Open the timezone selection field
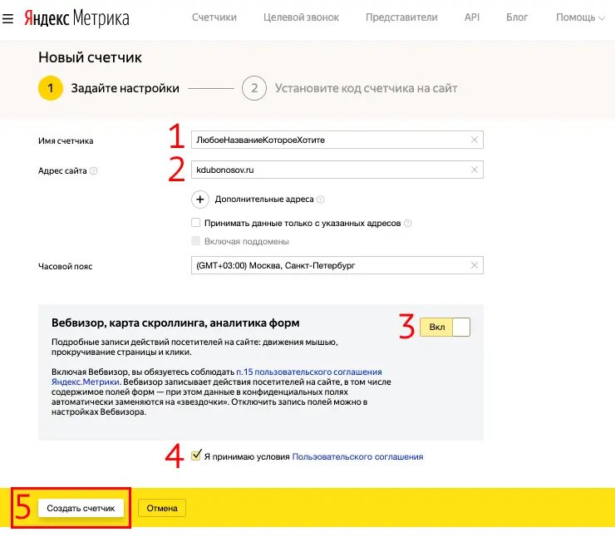 328,265
